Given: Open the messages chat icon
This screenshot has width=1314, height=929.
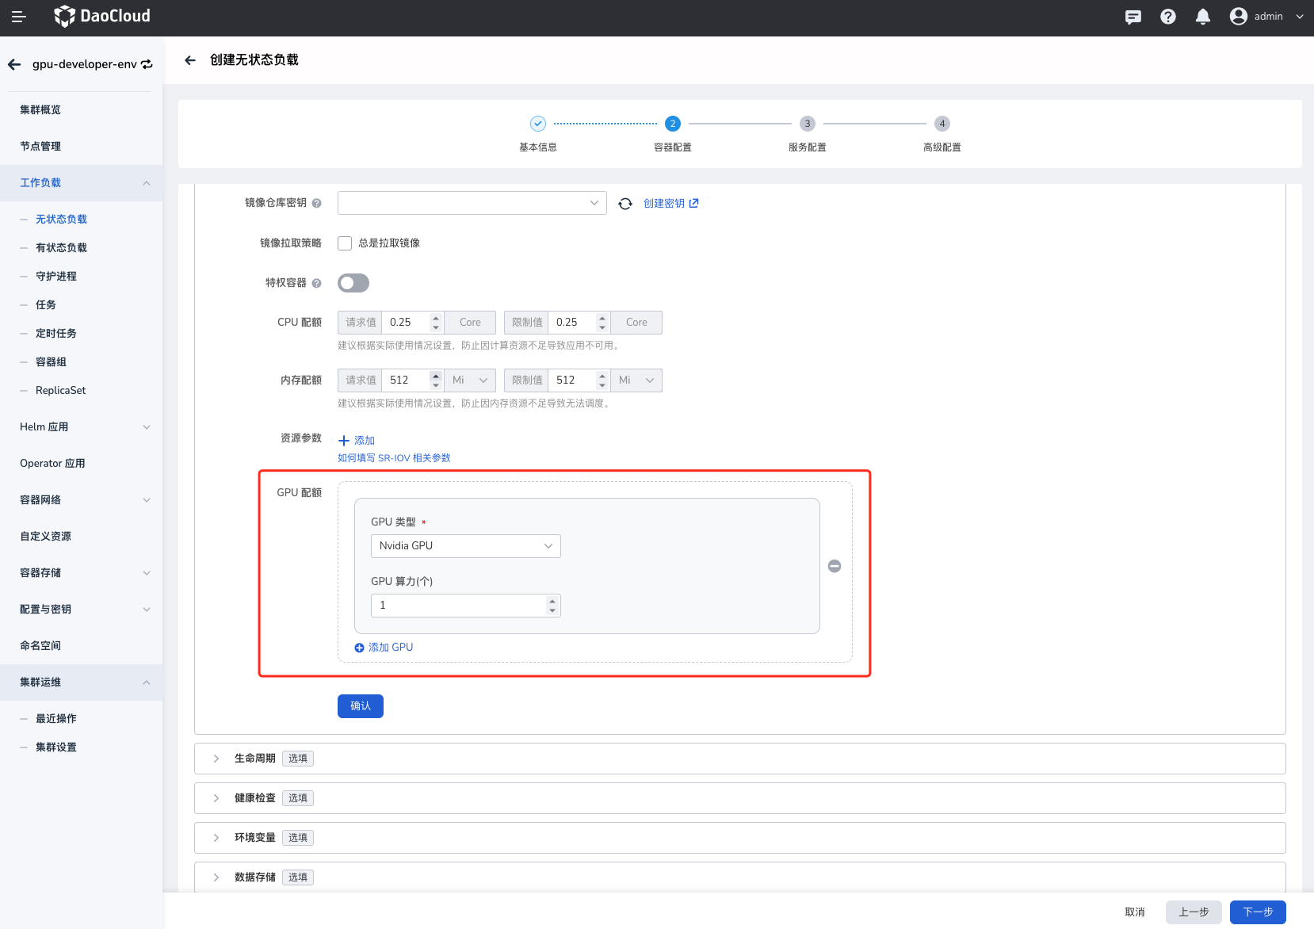Looking at the screenshot, I should tap(1133, 17).
